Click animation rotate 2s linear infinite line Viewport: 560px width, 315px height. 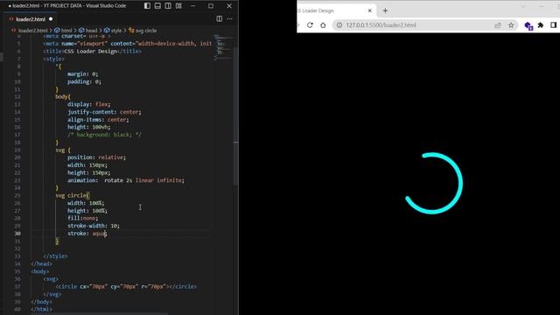[126, 180]
